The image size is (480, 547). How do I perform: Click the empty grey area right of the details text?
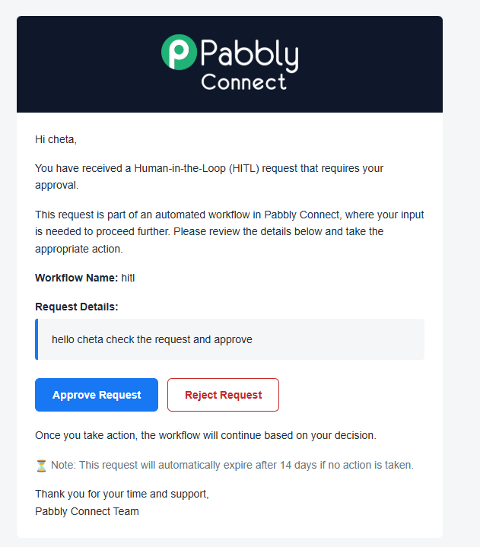tap(342, 339)
